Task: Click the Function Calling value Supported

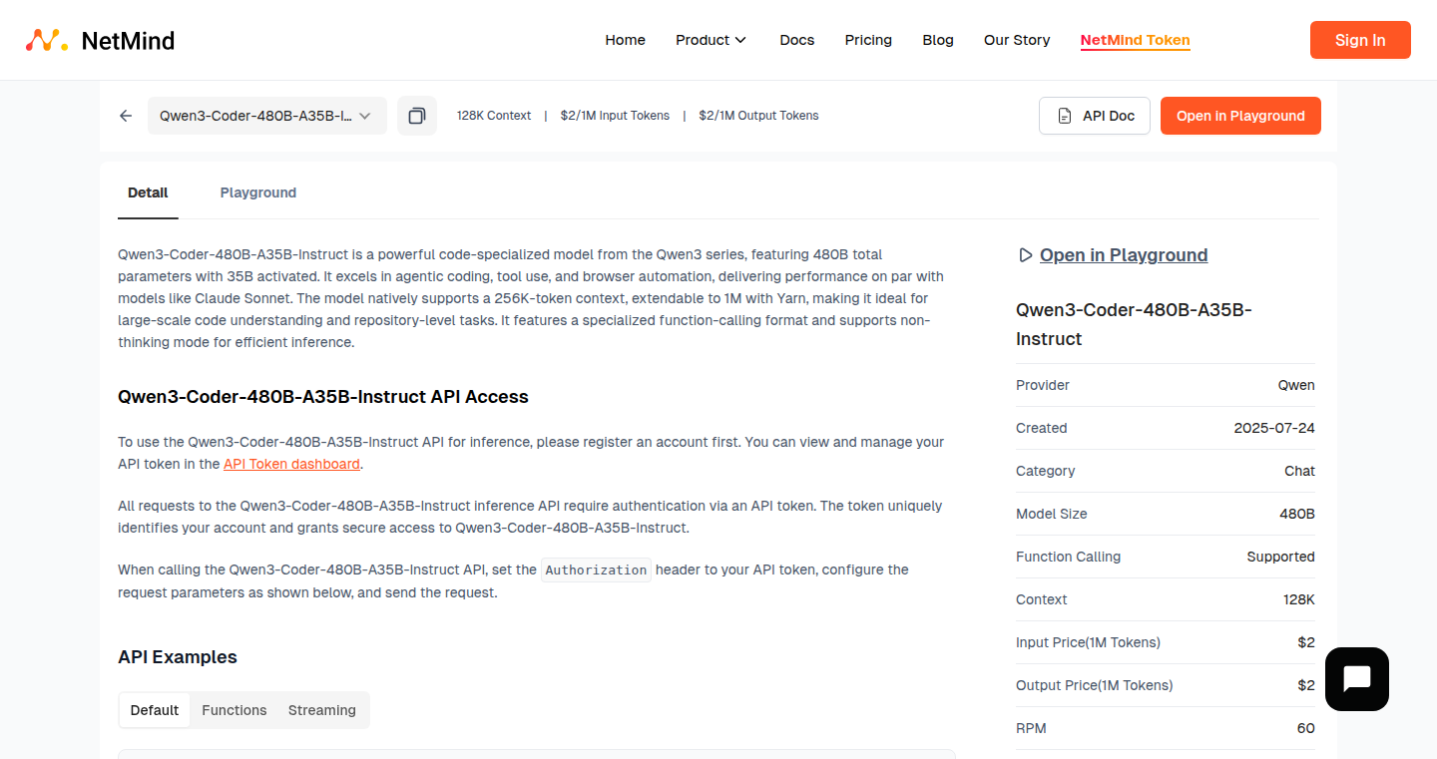Action: click(1280, 557)
